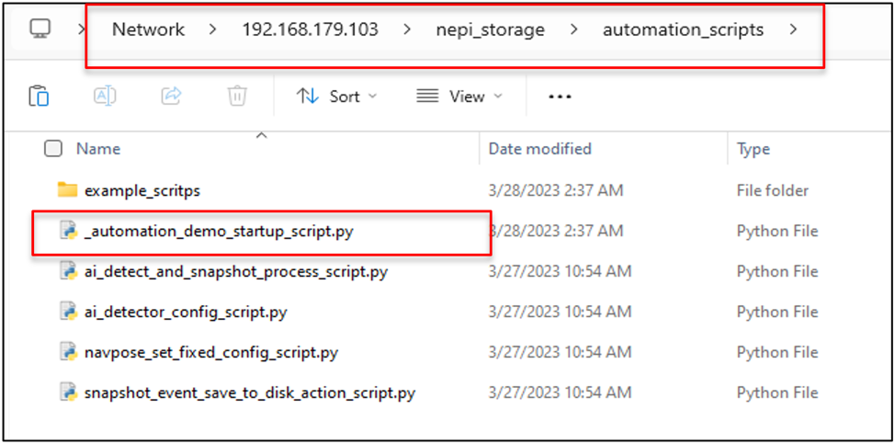Click Python File type for ai_detect_and_snapshot_process_script.py

[777, 272]
